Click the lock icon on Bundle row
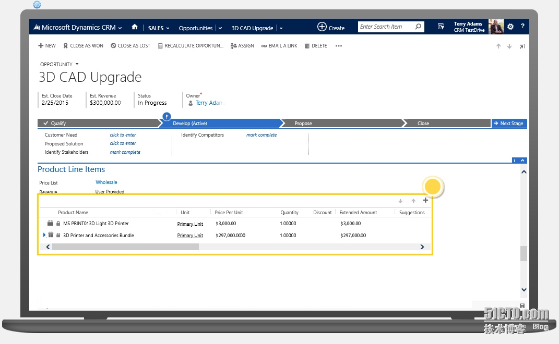 tap(58, 235)
